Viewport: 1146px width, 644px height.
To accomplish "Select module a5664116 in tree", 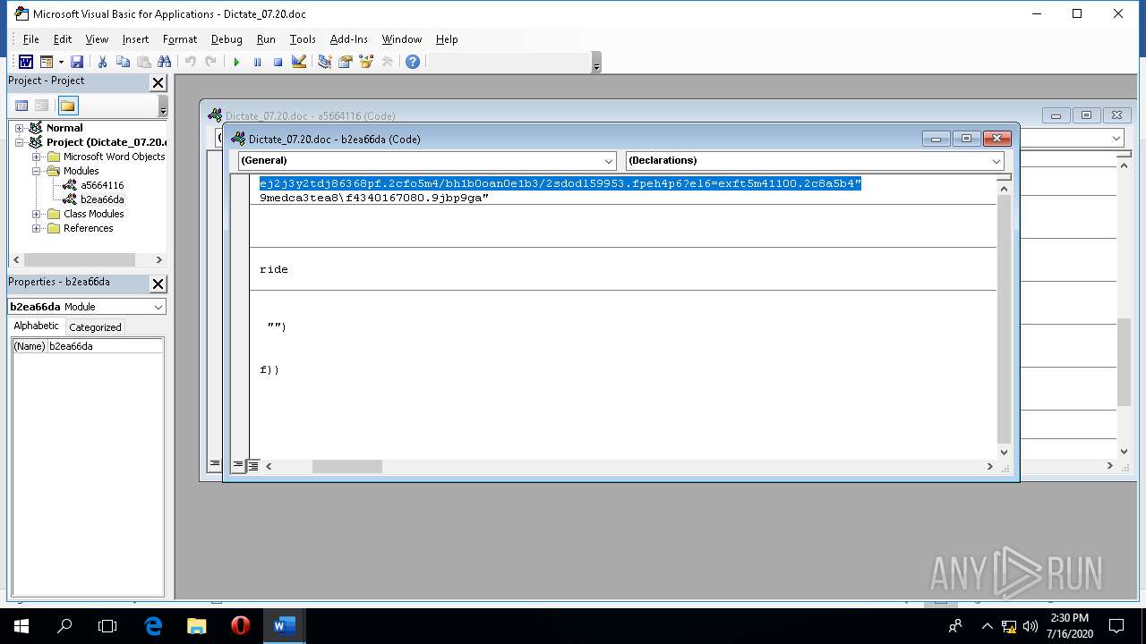I will coord(101,185).
